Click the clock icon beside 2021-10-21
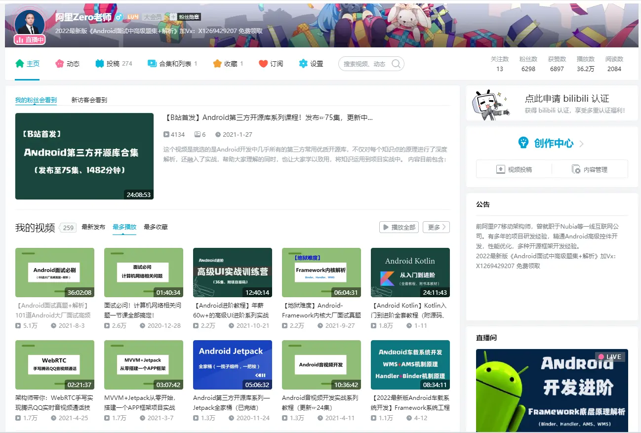Viewport: 641px width, 433px height. pos(232,326)
